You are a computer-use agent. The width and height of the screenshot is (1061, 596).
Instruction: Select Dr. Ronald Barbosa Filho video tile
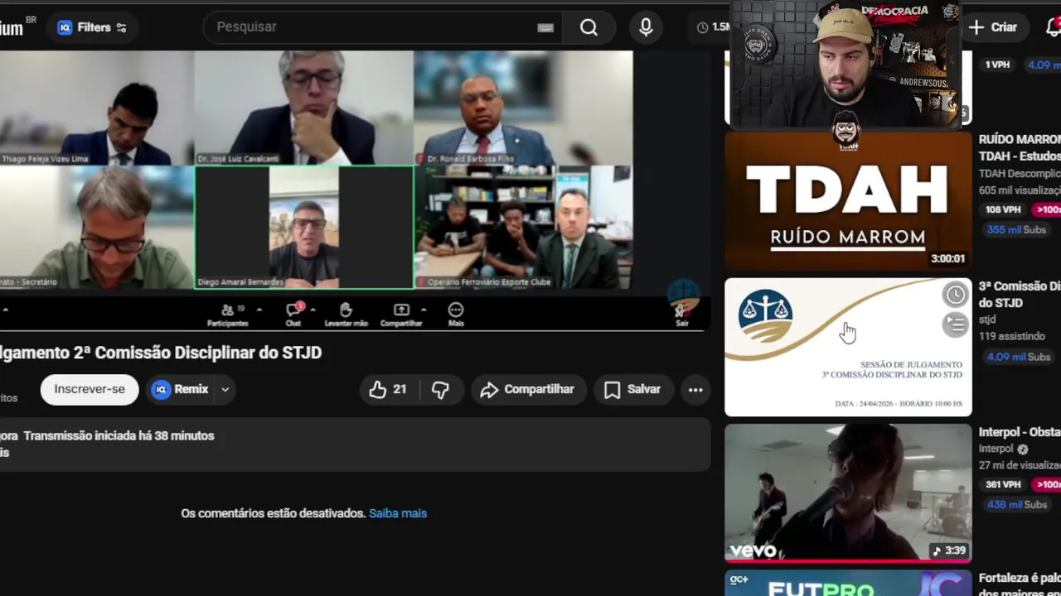coord(523,108)
